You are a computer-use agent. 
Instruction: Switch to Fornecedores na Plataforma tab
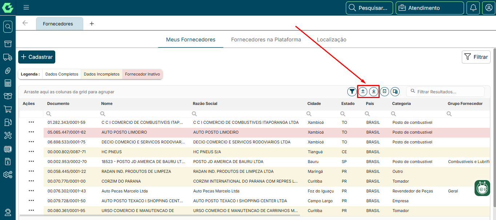coord(266,40)
